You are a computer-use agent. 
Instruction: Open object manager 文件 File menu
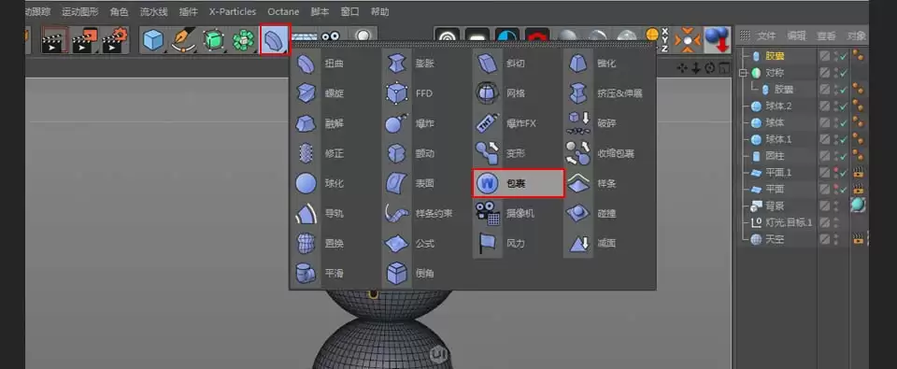point(766,35)
